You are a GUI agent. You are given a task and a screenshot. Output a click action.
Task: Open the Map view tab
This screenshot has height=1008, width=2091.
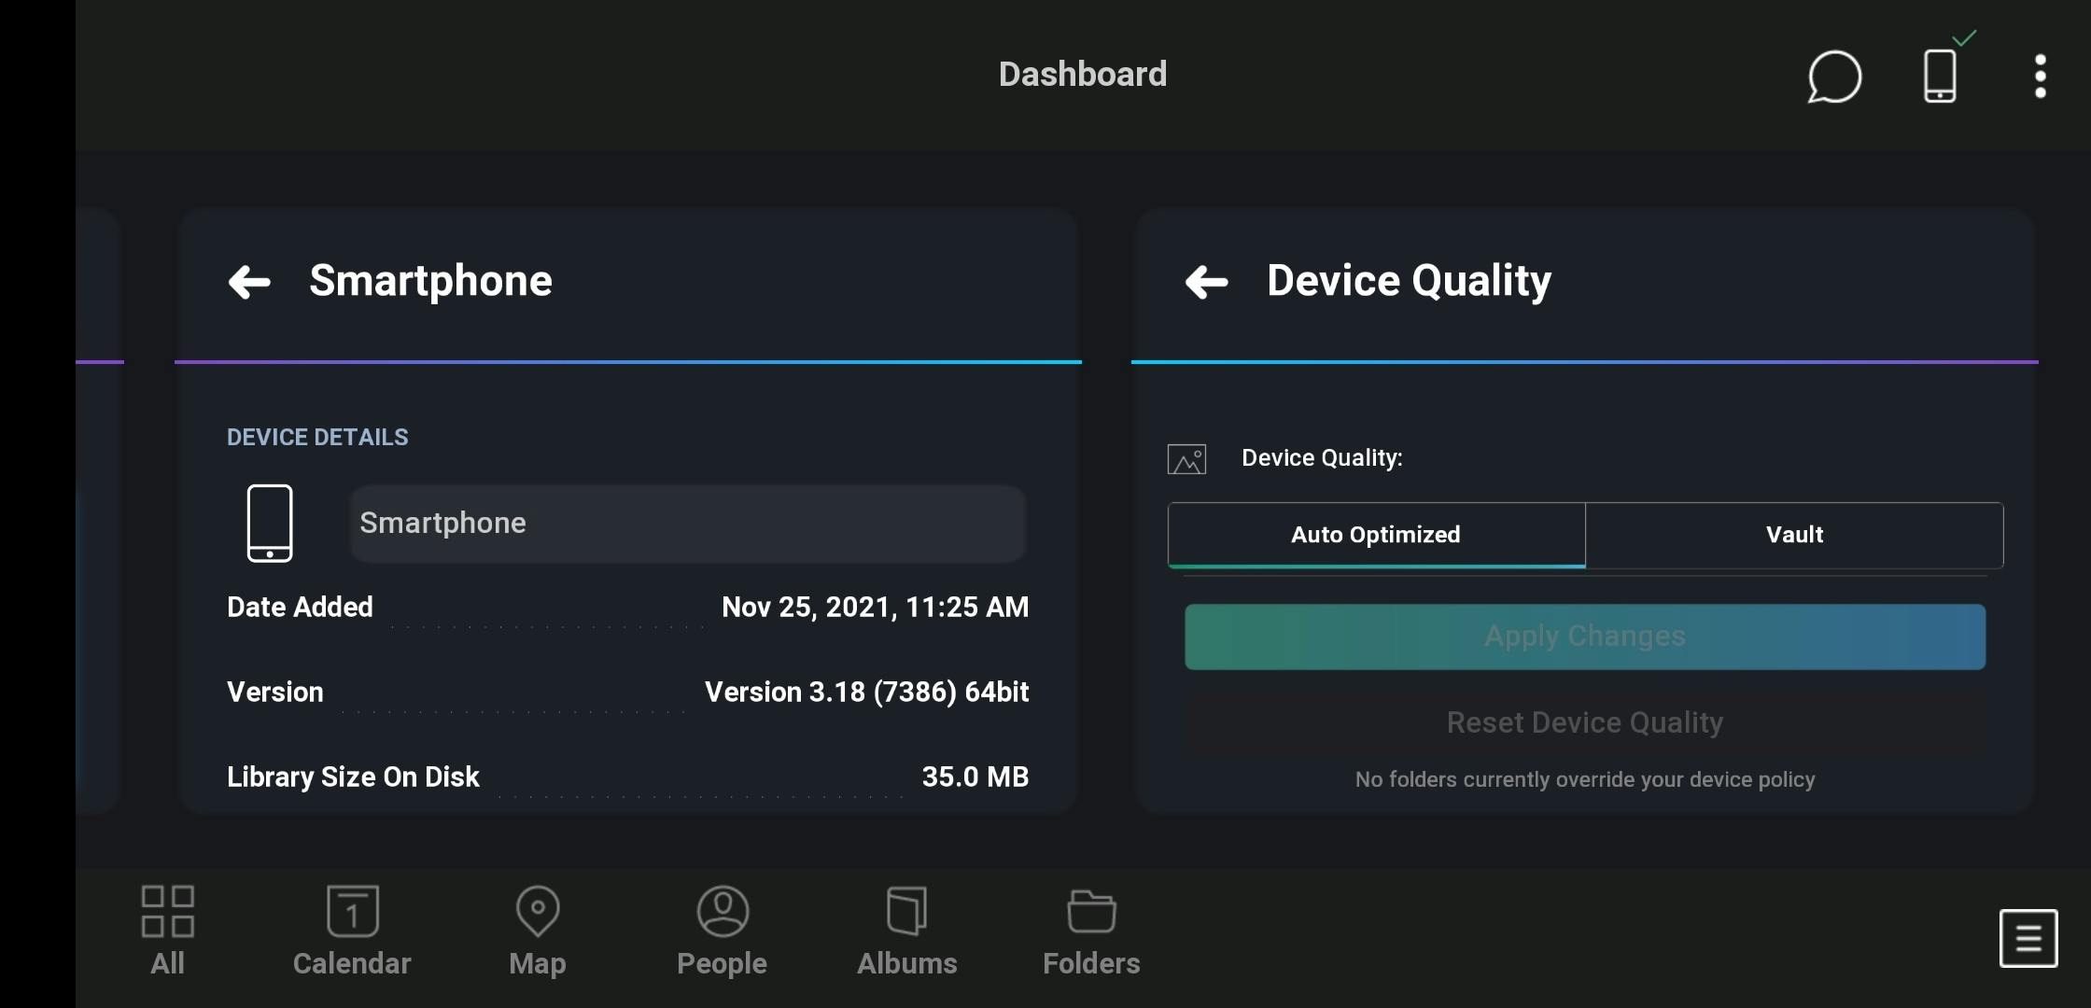click(538, 930)
